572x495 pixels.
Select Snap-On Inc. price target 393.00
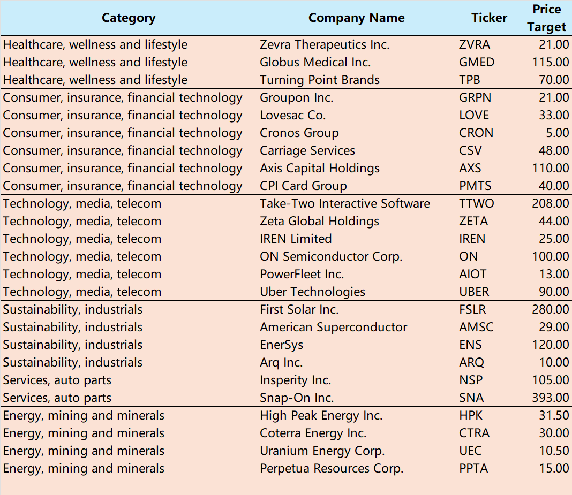pos(550,398)
